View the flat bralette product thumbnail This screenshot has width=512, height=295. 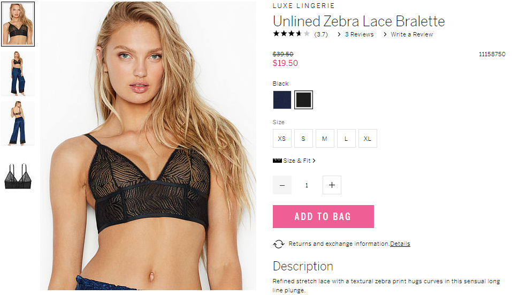tap(18, 177)
